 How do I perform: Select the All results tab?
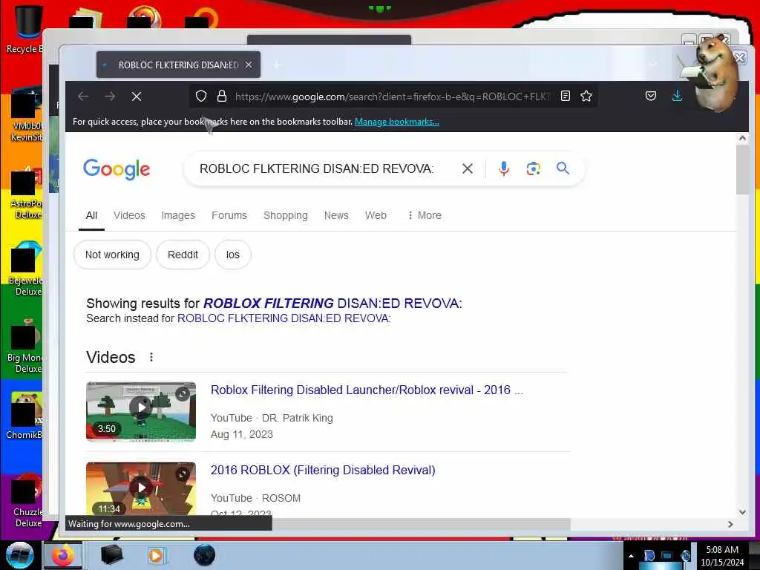coord(91,215)
